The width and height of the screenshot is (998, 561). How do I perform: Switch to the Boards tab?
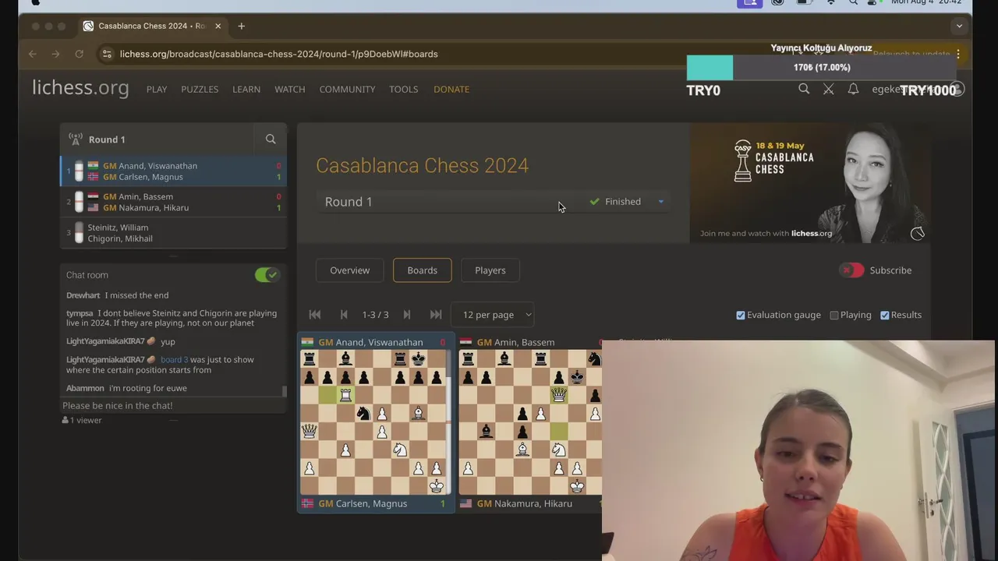[x=422, y=270]
